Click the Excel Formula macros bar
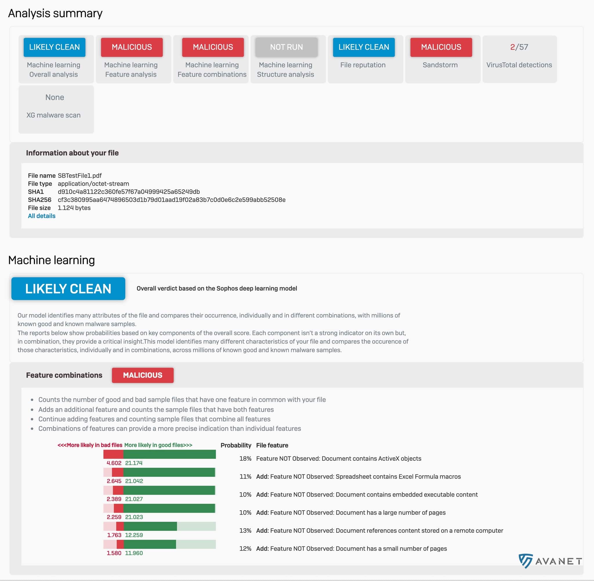594x582 pixels. click(160, 472)
